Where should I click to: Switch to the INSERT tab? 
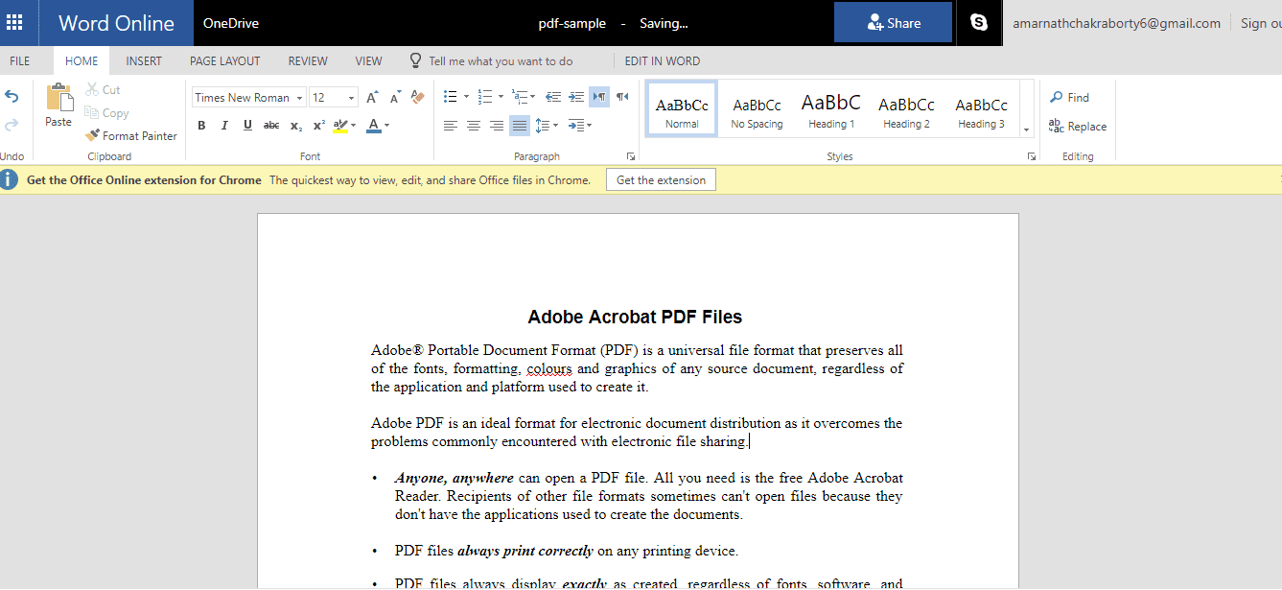[x=144, y=60]
